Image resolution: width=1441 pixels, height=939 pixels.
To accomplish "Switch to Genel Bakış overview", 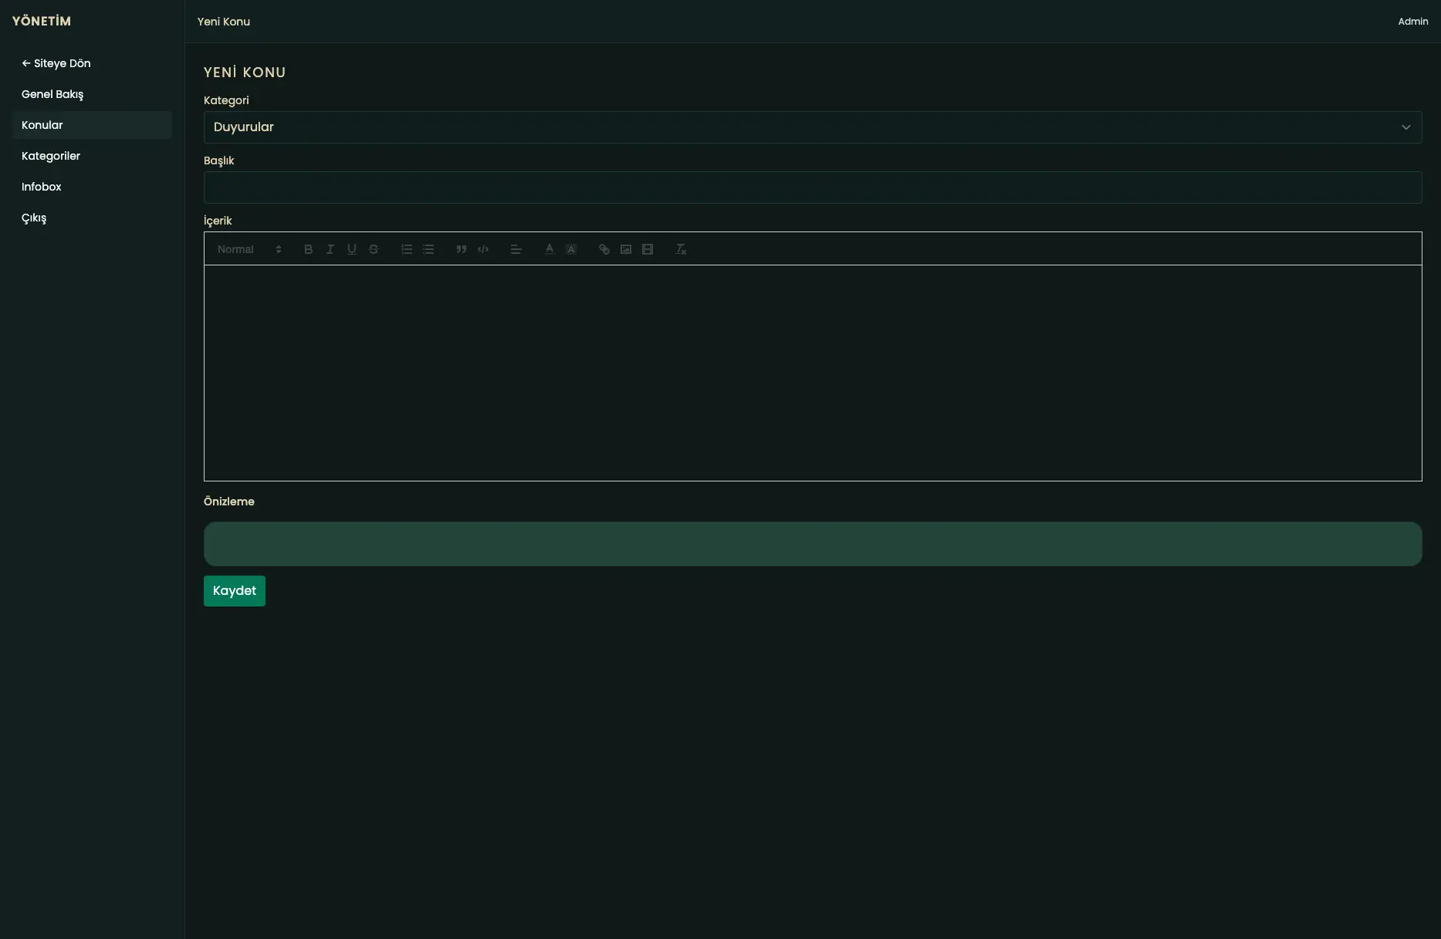I will coord(52,94).
